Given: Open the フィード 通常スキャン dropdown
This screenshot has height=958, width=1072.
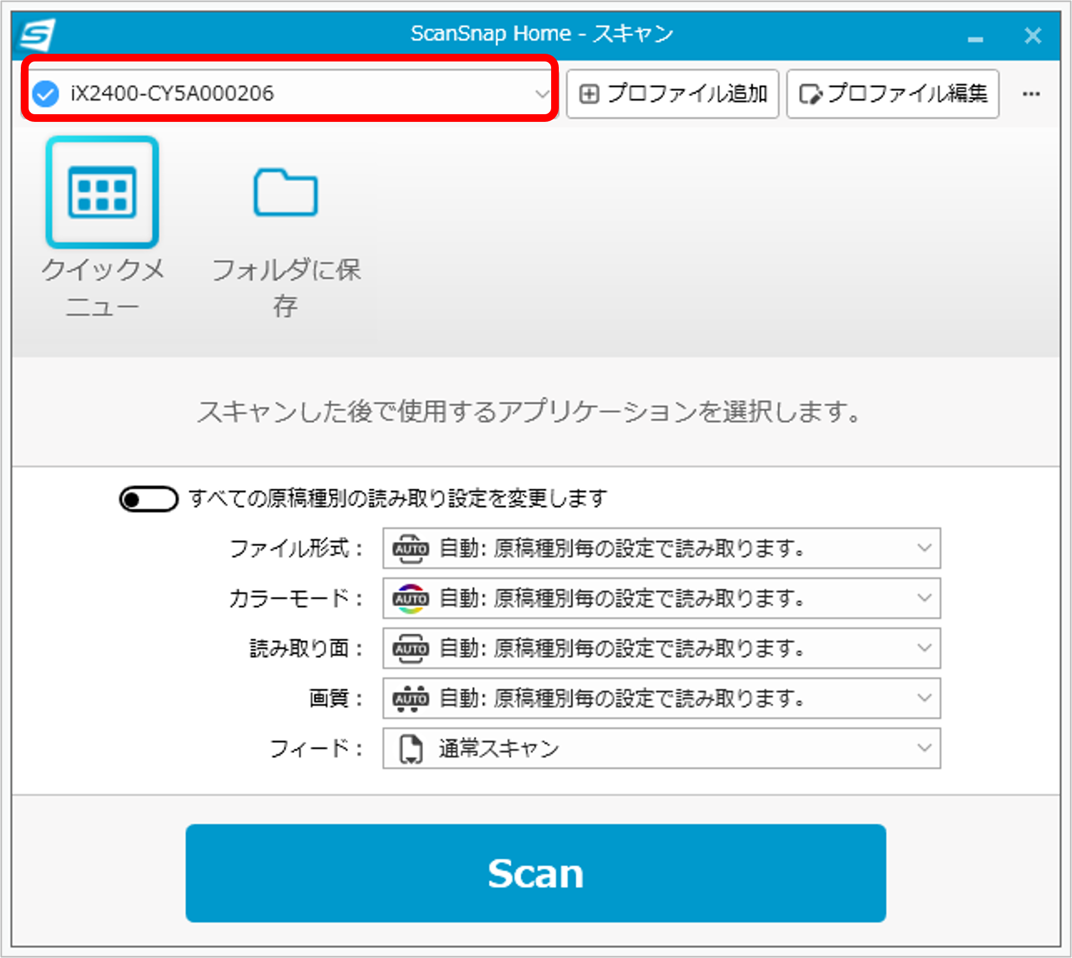Looking at the screenshot, I should [924, 748].
